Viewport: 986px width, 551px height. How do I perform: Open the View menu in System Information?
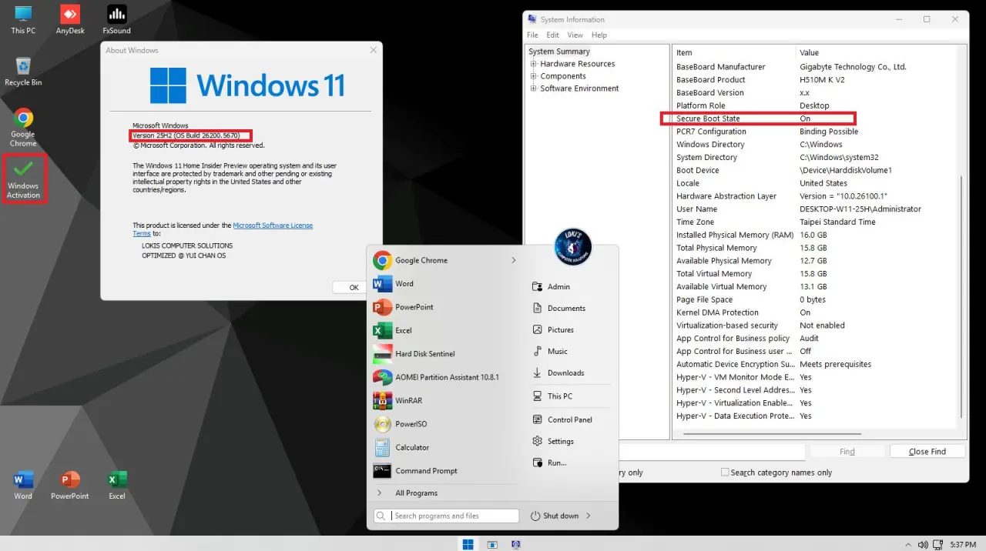tap(575, 35)
